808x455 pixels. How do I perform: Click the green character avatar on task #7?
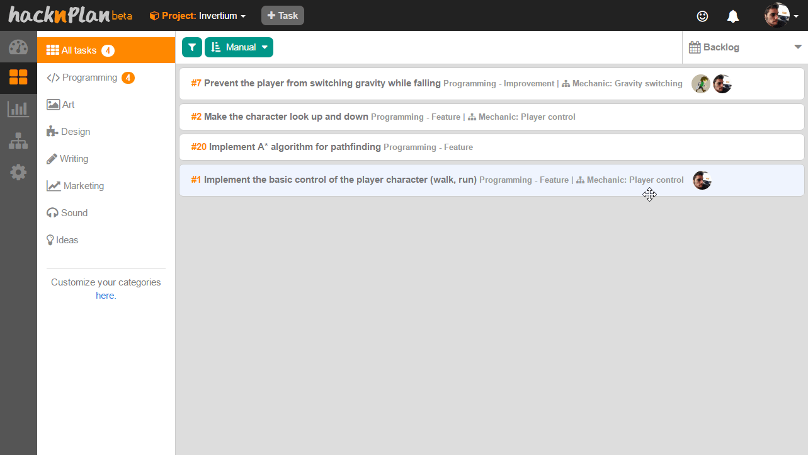tap(700, 84)
